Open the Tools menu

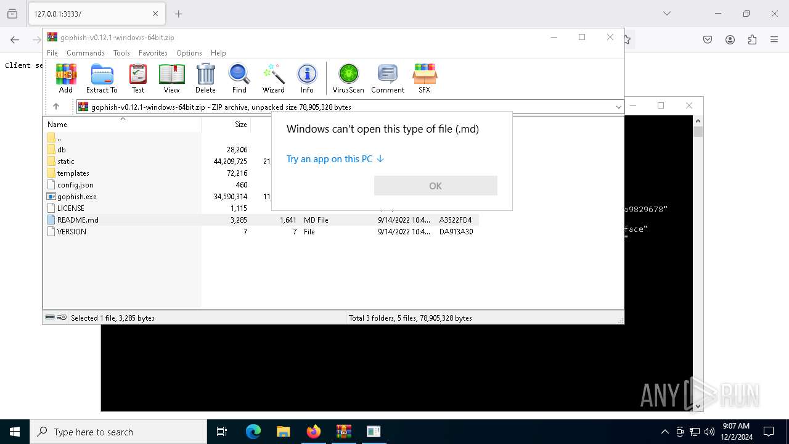pos(121,53)
